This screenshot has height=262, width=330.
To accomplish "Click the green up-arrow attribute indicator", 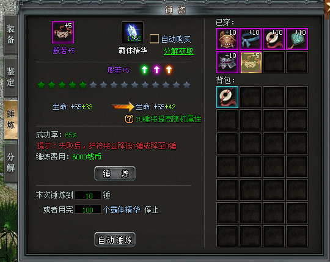I will (144, 70).
